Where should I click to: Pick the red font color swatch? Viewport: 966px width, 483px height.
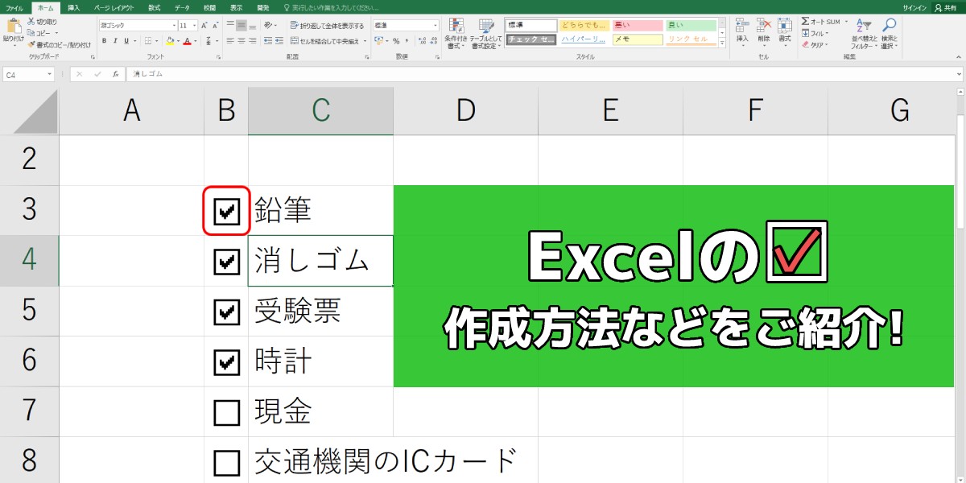point(186,42)
